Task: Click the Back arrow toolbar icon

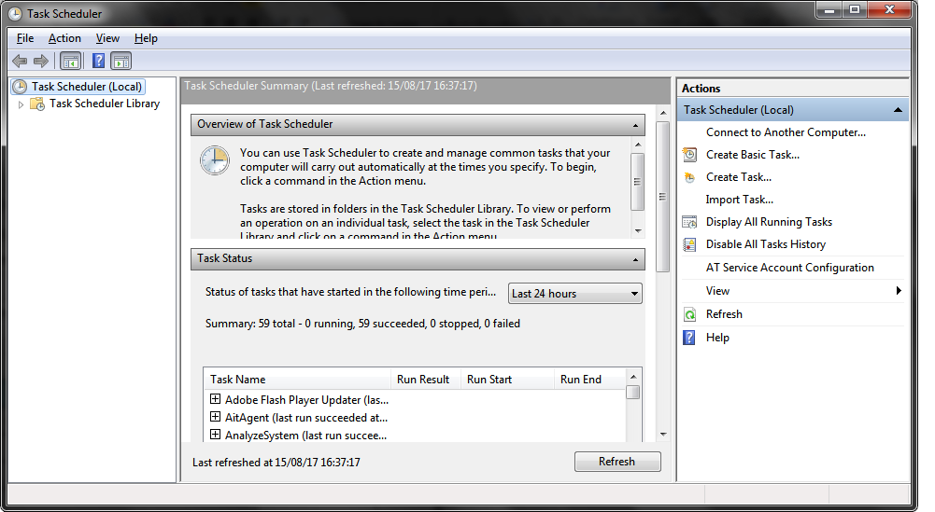Action: [20, 61]
